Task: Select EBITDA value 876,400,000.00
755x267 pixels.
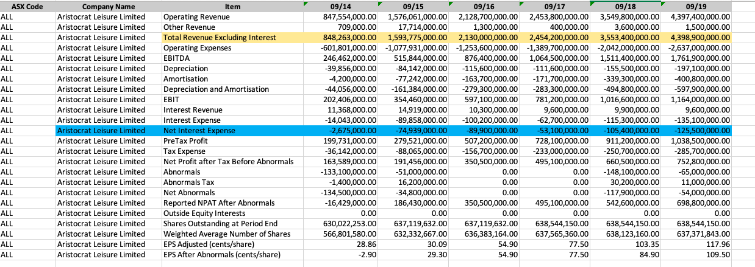Action: pos(483,58)
